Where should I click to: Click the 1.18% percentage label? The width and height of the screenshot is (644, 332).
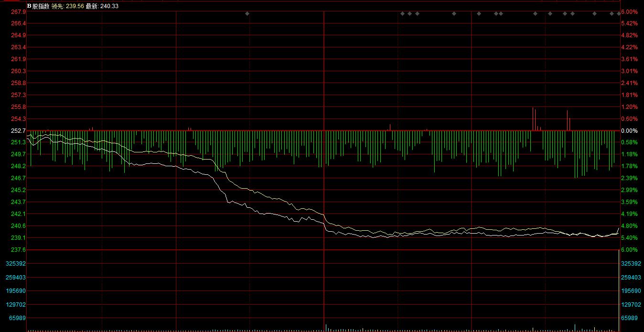click(629, 154)
